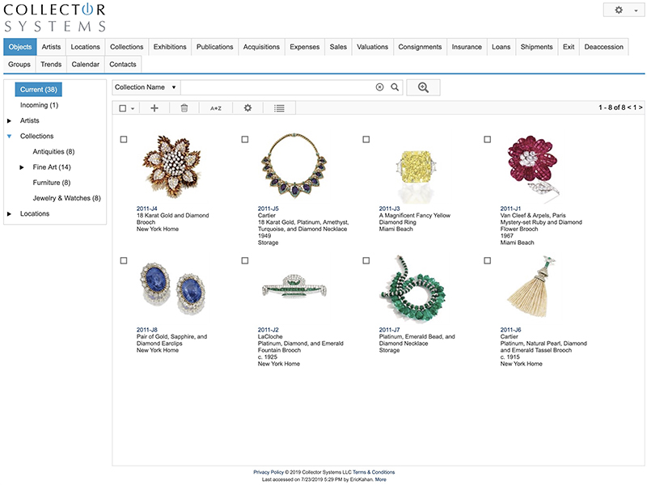This screenshot has width=647, height=485.
Task: Click the More link in footer
Action: click(x=380, y=479)
